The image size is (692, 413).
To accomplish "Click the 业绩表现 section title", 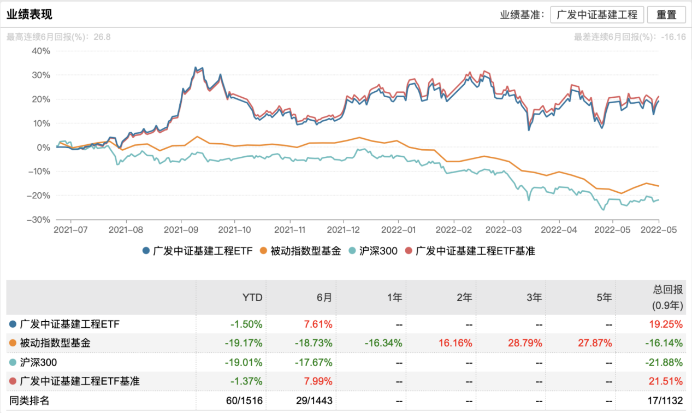I will point(29,15).
